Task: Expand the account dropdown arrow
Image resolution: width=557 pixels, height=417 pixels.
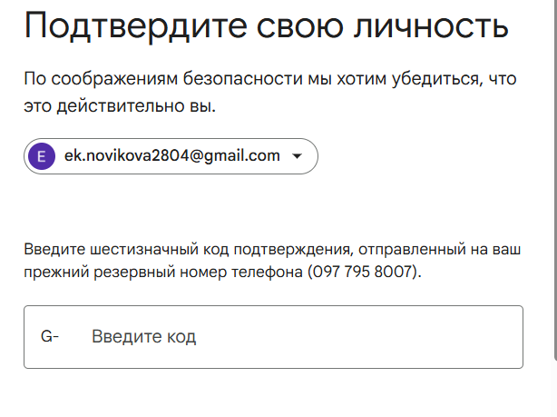Action: (297, 156)
